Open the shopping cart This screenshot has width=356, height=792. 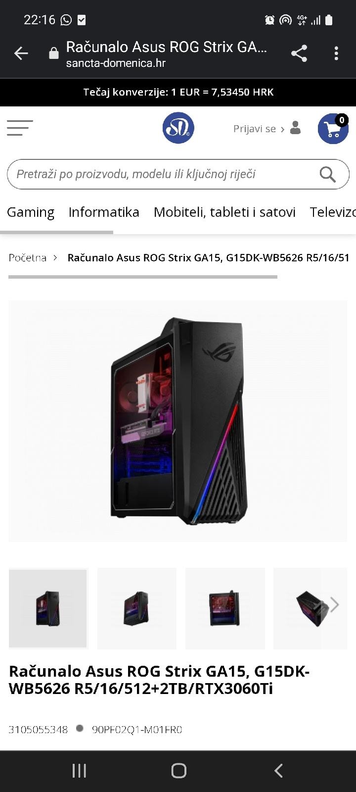pyautogui.click(x=333, y=128)
